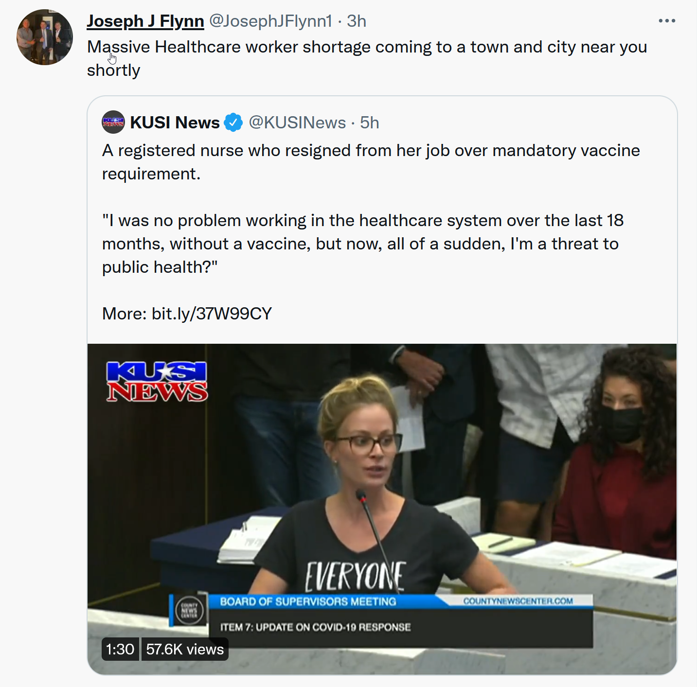Screen dimensions: 697x687
Task: Open Joseph J Flynn's profile picture
Action: [45, 37]
